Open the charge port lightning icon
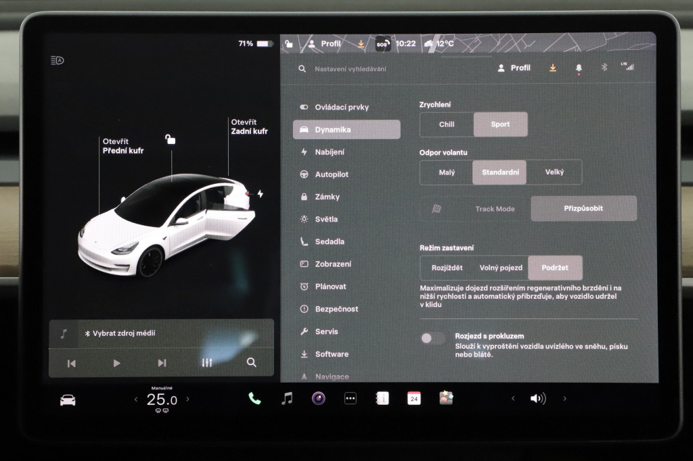 pos(261,193)
